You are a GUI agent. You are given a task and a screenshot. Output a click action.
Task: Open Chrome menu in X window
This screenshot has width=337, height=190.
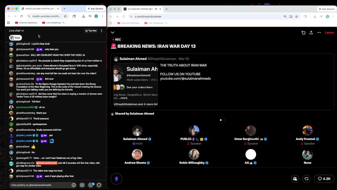(x=334, y=16)
